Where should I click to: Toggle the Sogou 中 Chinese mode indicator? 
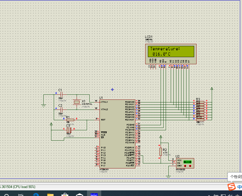(x=239, y=187)
